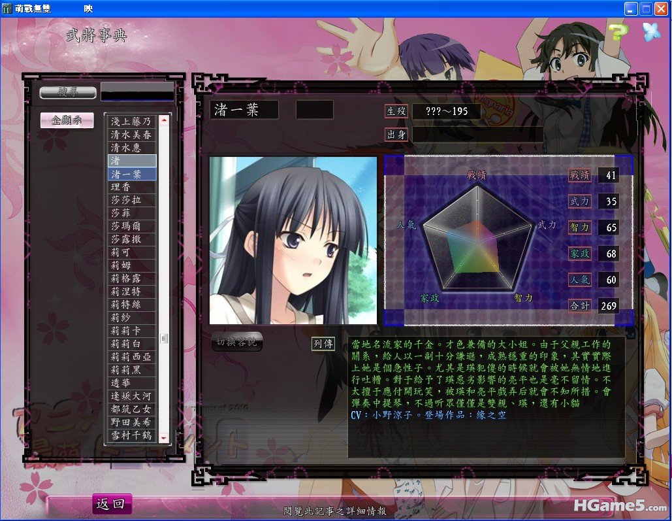The width and height of the screenshot is (672, 521).
Task: Select 雪村千鶴 in the list
Action: tap(131, 435)
